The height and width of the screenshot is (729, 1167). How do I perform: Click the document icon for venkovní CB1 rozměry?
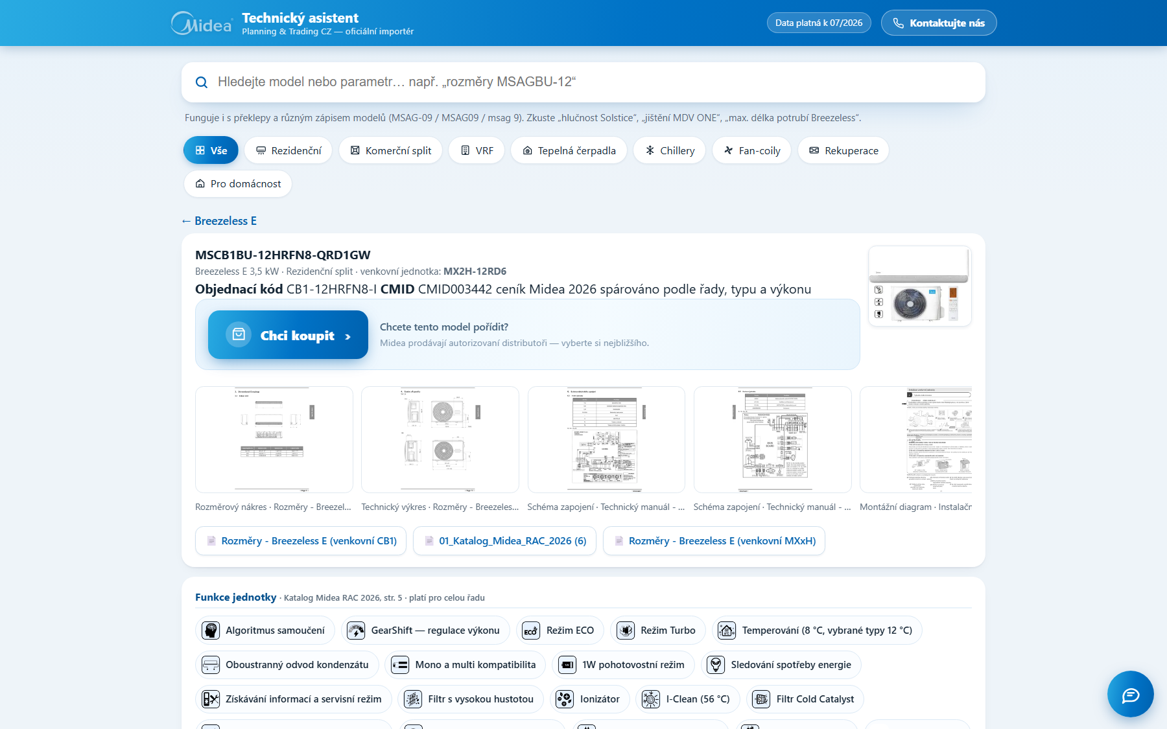[211, 541]
